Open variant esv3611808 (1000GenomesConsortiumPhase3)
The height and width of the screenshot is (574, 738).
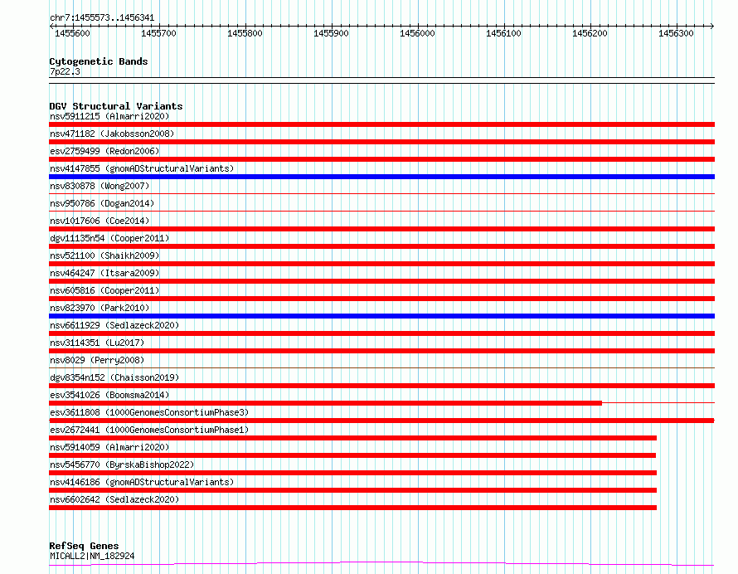point(149,412)
